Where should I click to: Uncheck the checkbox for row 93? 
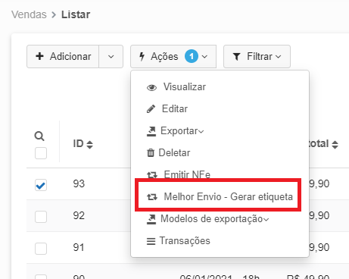click(41, 185)
